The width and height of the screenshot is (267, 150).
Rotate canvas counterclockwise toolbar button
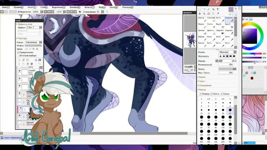coord(68,12)
